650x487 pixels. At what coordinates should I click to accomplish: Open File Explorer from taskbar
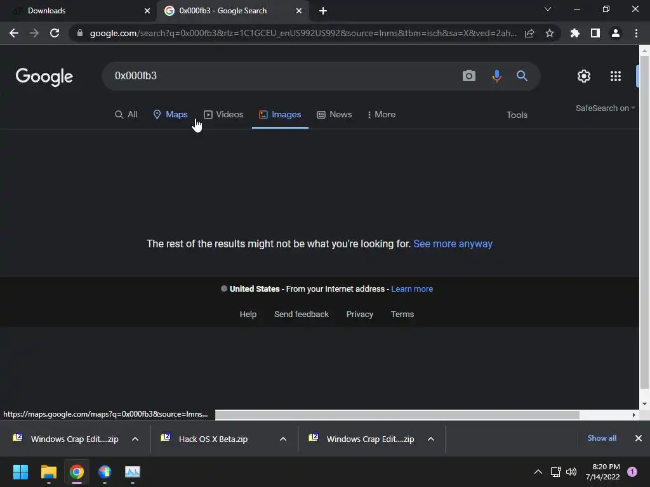(x=48, y=472)
